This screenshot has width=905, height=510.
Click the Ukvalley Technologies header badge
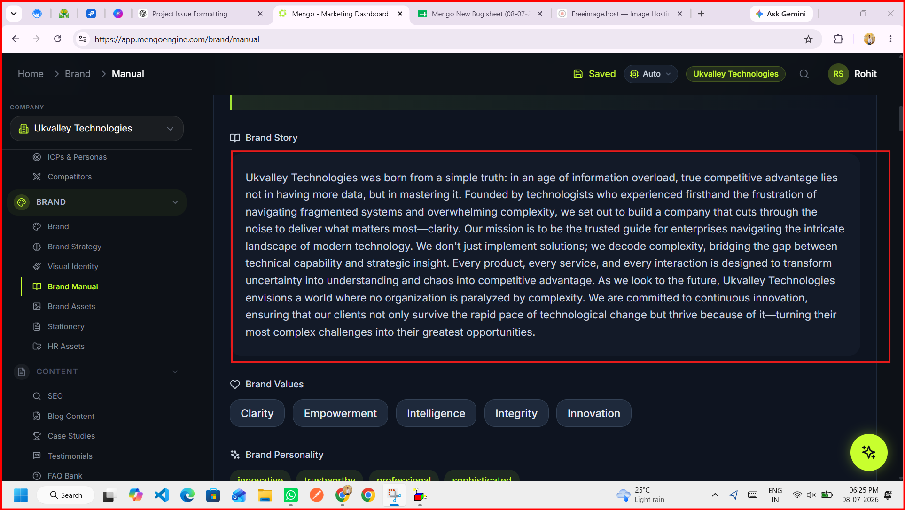pos(735,74)
